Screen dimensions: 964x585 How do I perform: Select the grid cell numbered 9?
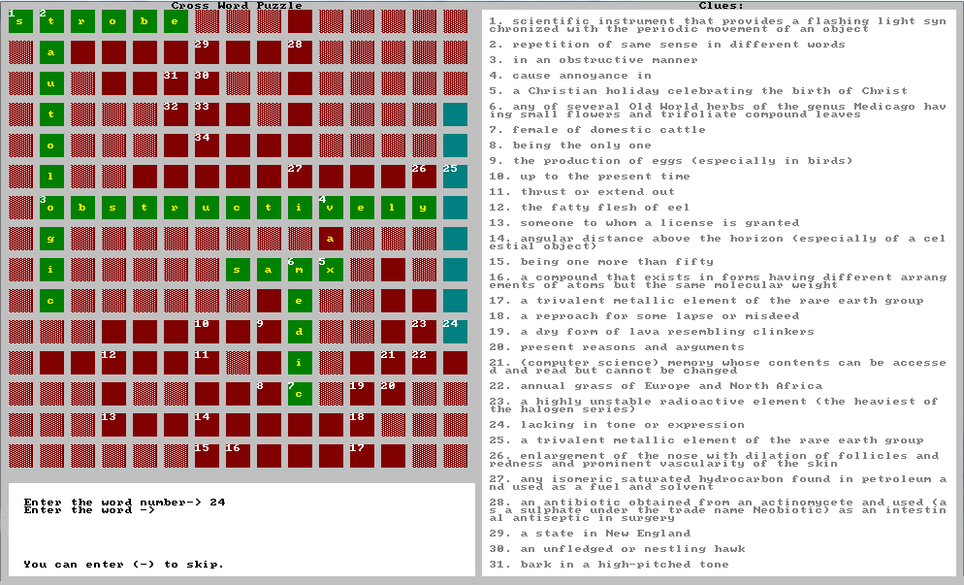[269, 332]
